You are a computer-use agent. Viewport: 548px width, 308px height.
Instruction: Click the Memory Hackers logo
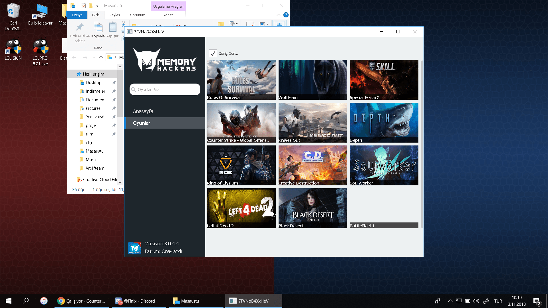pyautogui.click(x=165, y=60)
